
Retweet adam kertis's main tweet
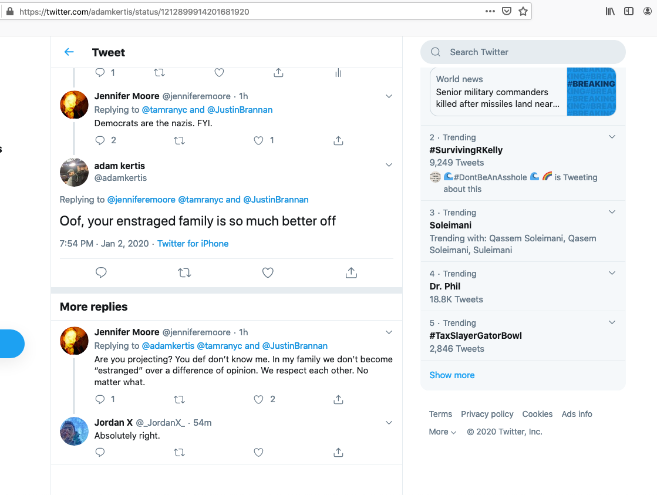coord(184,272)
